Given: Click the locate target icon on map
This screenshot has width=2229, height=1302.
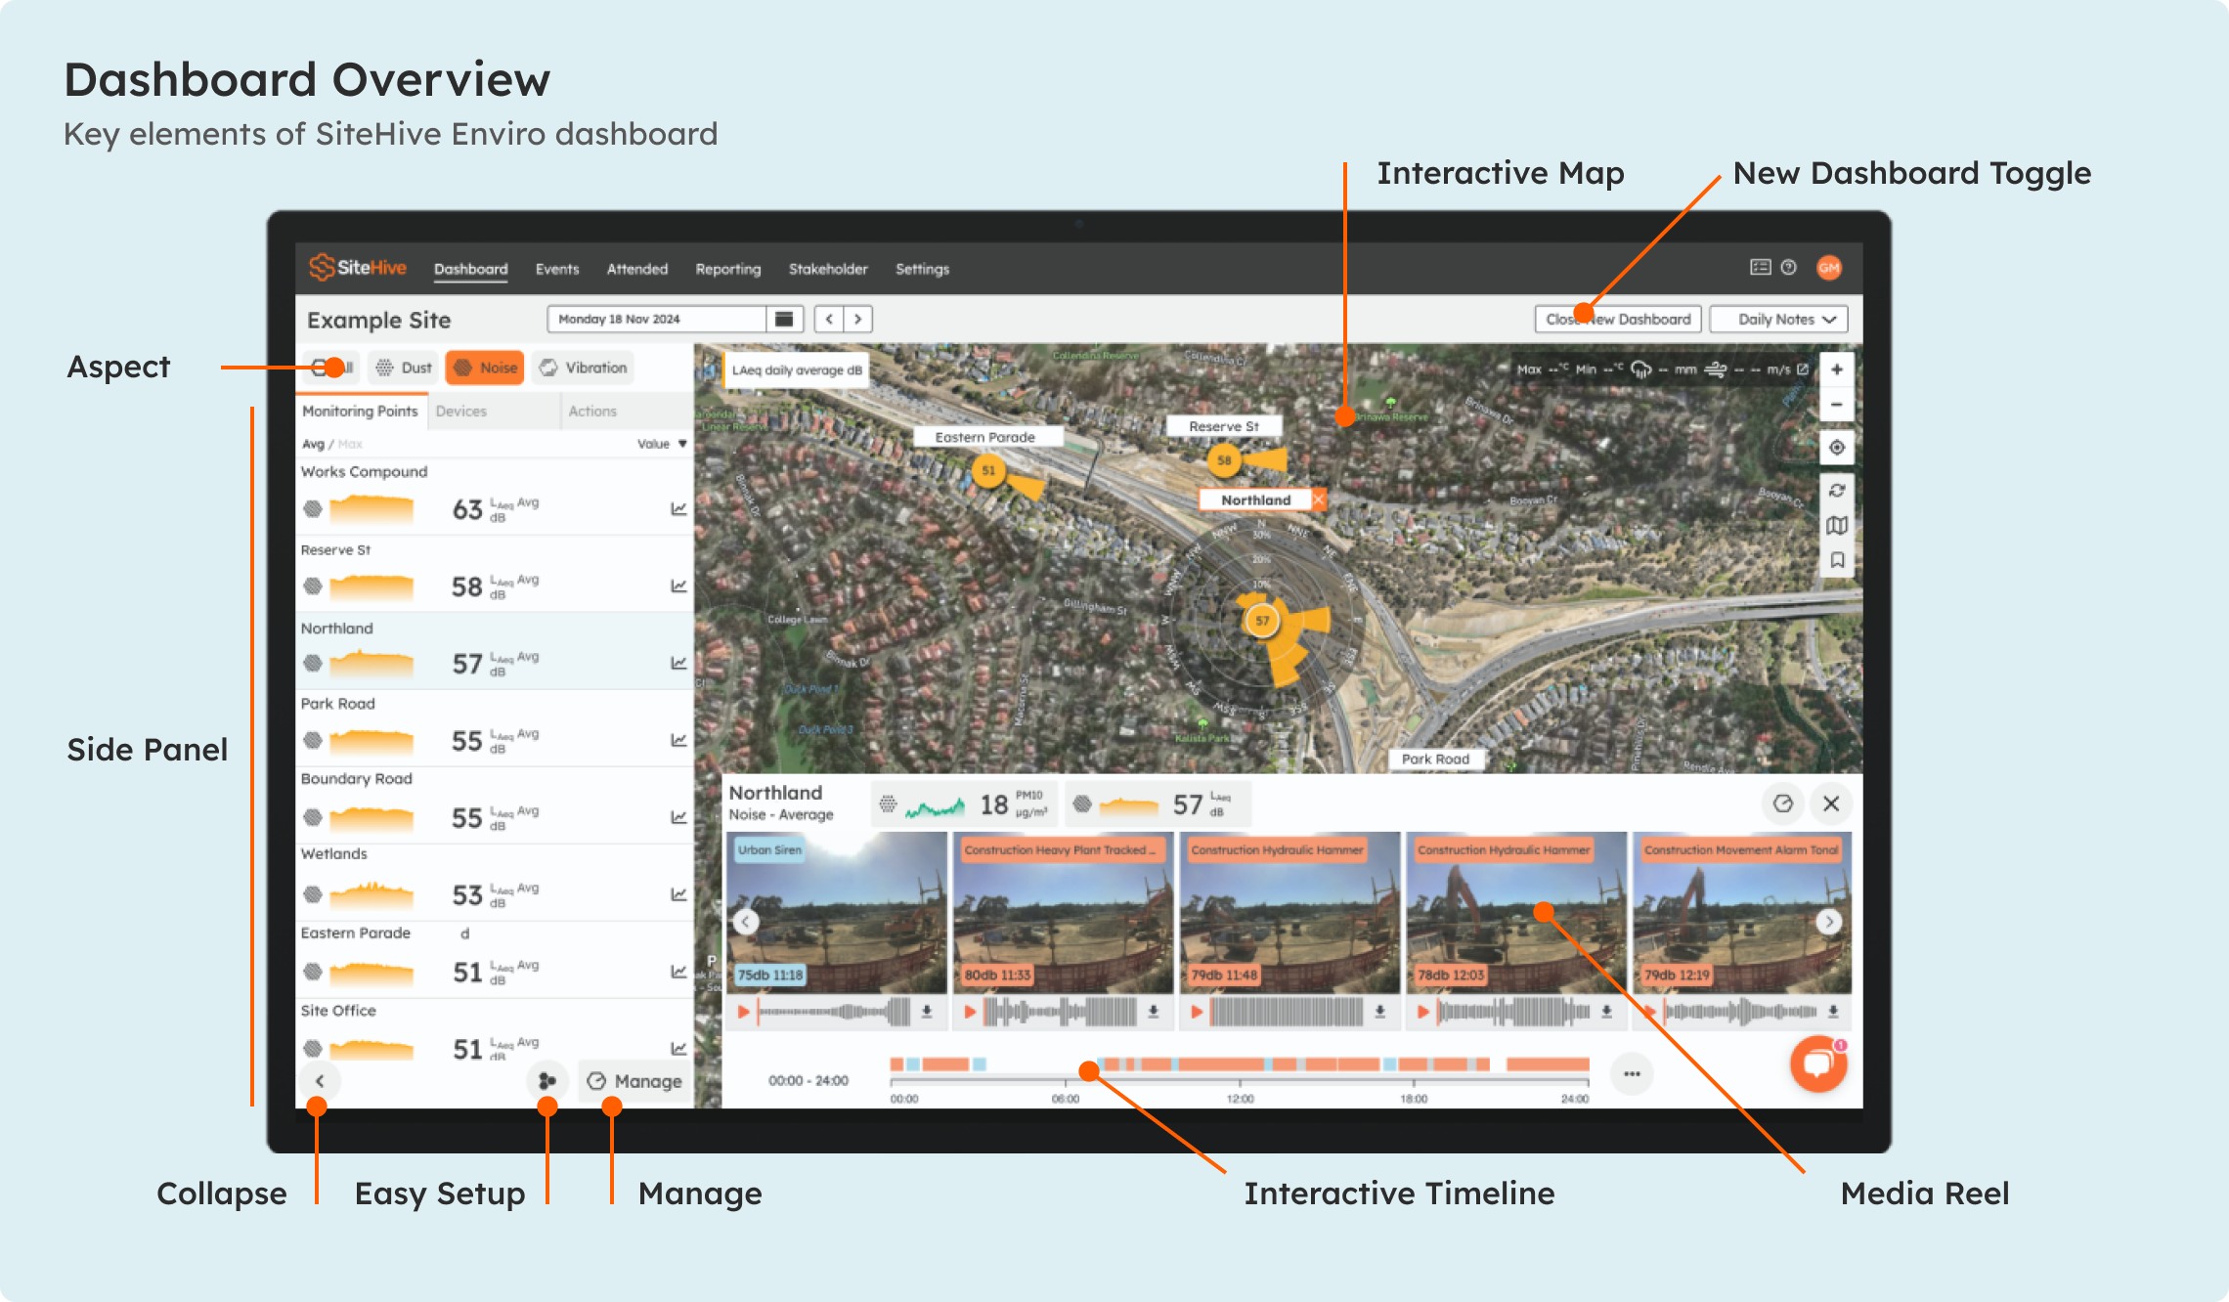Looking at the screenshot, I should [x=1837, y=448].
